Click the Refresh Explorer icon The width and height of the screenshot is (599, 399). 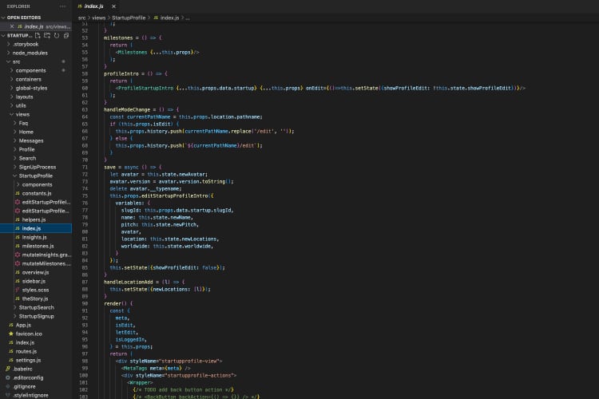tap(55, 35)
